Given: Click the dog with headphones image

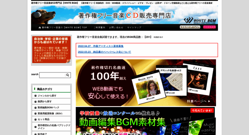Looking at the screenshot, I should pos(43,16).
